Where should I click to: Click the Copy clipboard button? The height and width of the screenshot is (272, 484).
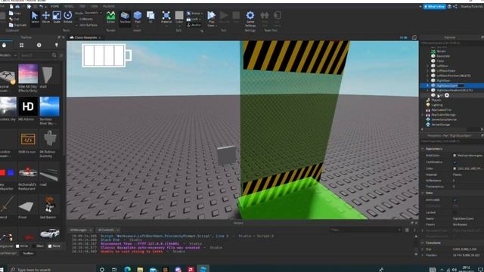[x=15, y=14]
